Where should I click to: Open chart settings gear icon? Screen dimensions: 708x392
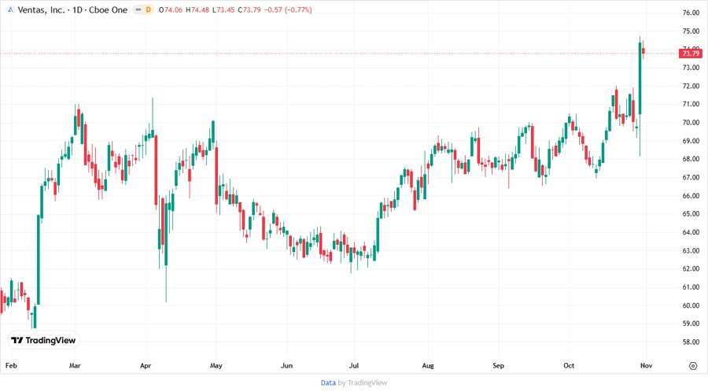click(x=693, y=366)
